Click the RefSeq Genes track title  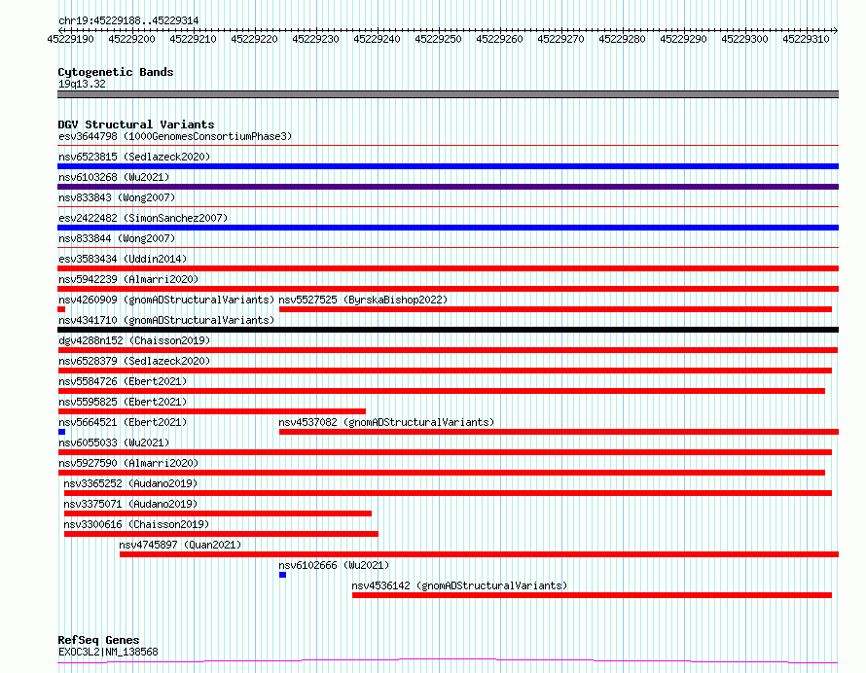click(98, 640)
